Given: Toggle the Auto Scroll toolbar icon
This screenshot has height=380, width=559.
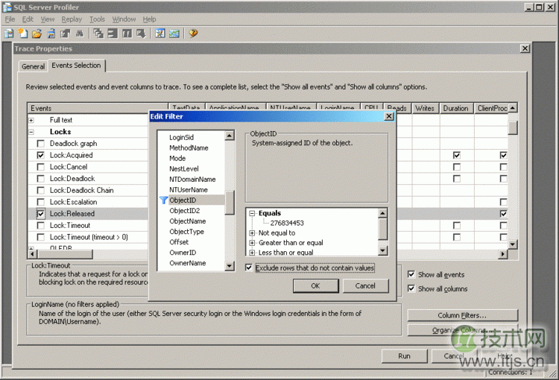Looking at the screenshot, I should (x=141, y=34).
